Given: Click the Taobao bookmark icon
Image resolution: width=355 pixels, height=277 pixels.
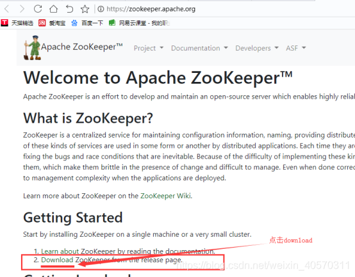Looking at the screenshot, I should [42, 23].
